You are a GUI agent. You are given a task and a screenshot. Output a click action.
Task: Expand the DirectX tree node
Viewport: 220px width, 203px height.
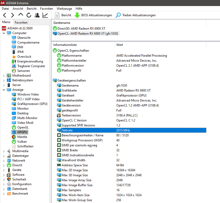point(4,165)
